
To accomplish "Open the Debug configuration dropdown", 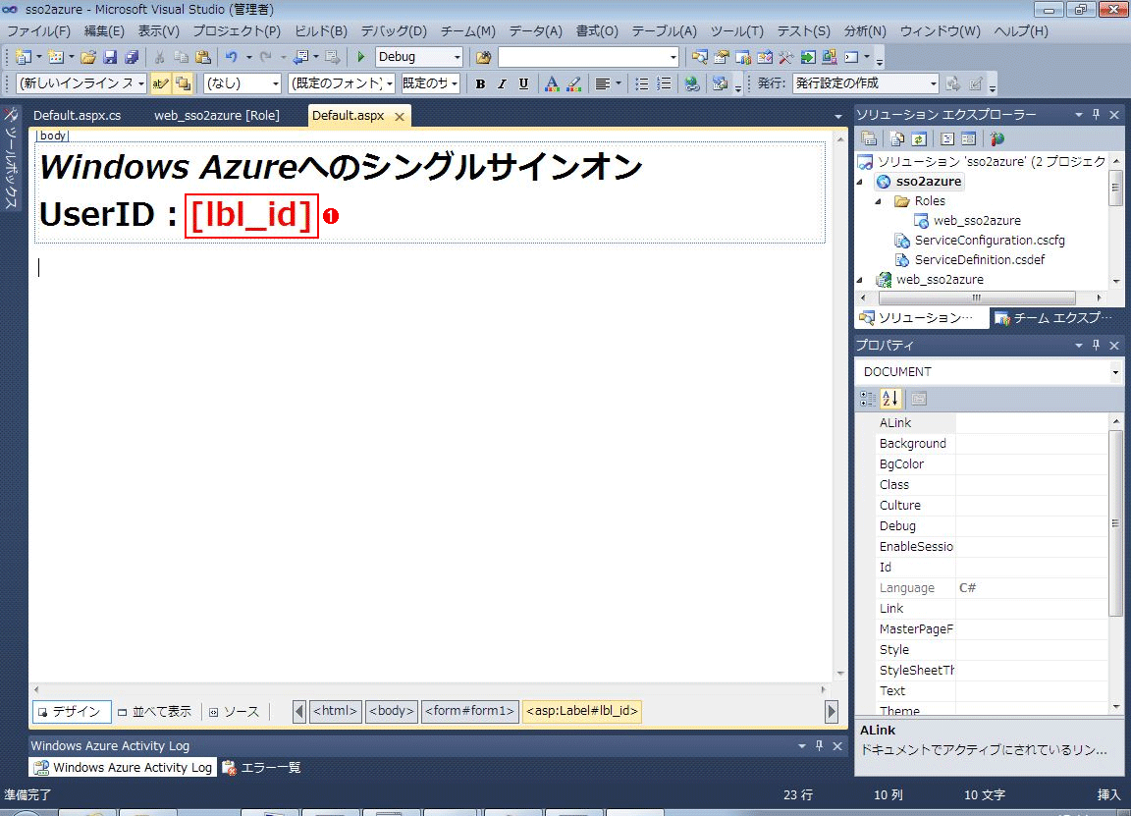I will (457, 57).
